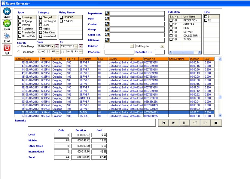This screenshot has width=250, height=179.
Task: Select call row 53 Mobile Du
Action: pyautogui.click(x=114, y=102)
